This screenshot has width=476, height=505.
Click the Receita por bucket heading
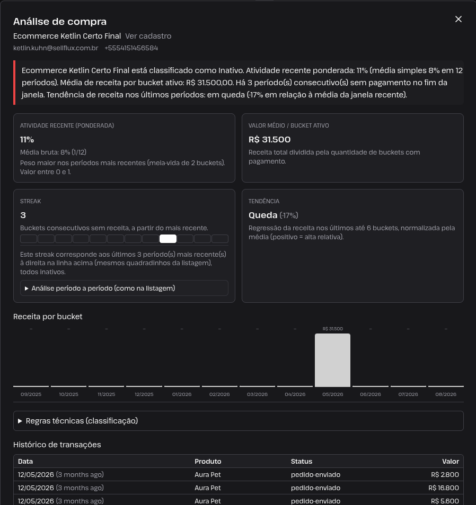(48, 317)
